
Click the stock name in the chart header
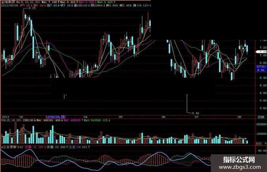pyautogui.click(x=8, y=2)
